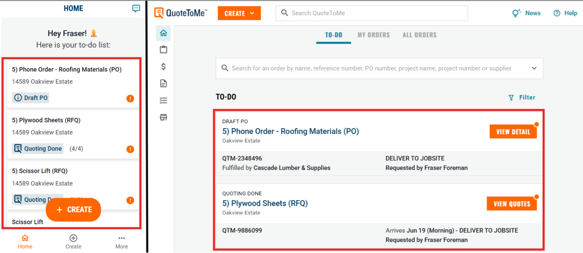Click the QTM-2348496 reference number
Viewport: 583px width, 253px height.
point(242,158)
